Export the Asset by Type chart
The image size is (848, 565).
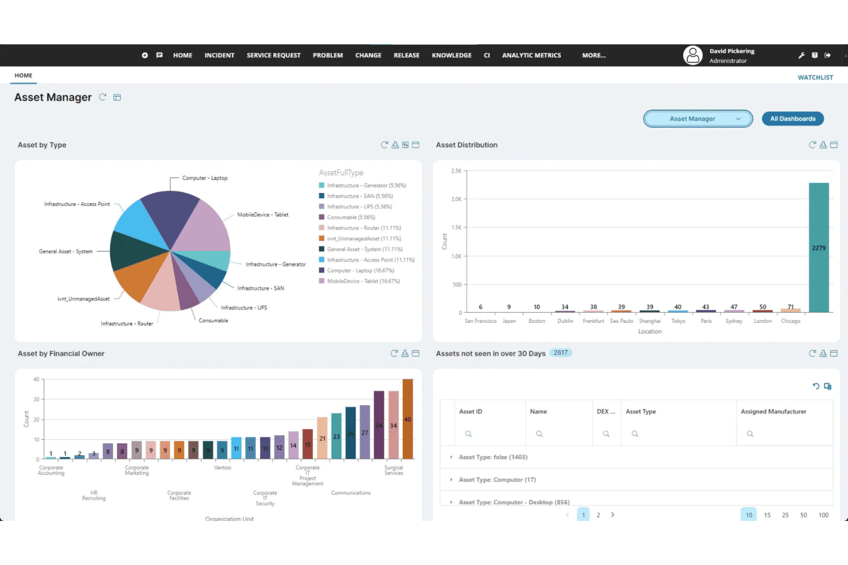[x=395, y=145]
